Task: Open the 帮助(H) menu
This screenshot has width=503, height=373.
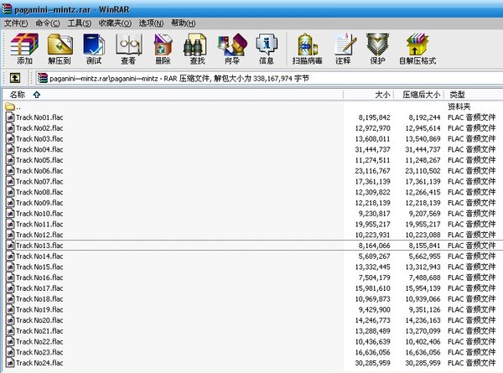Action: pyautogui.click(x=183, y=23)
